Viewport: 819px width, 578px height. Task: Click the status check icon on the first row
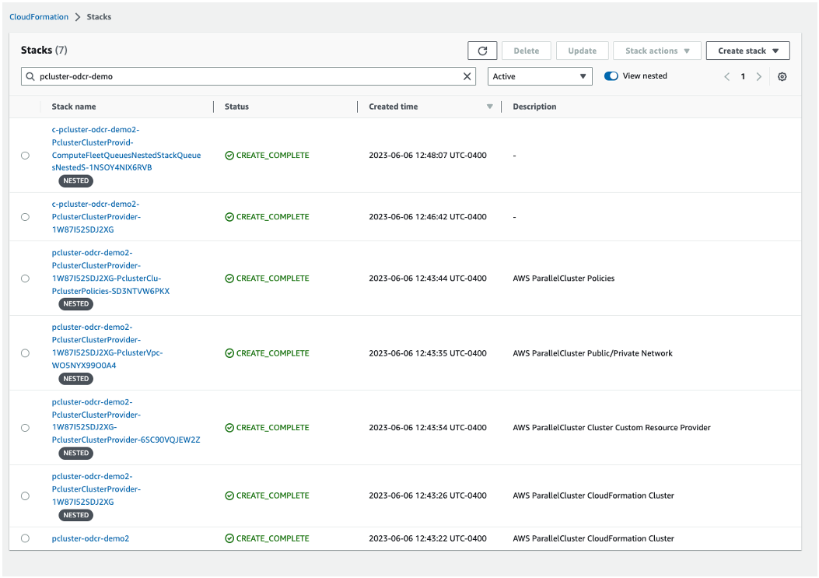tap(229, 155)
